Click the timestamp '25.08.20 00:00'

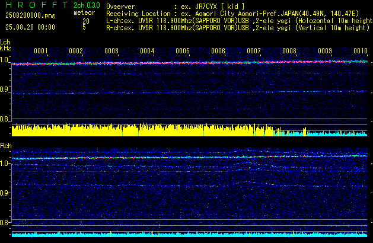[30, 27]
